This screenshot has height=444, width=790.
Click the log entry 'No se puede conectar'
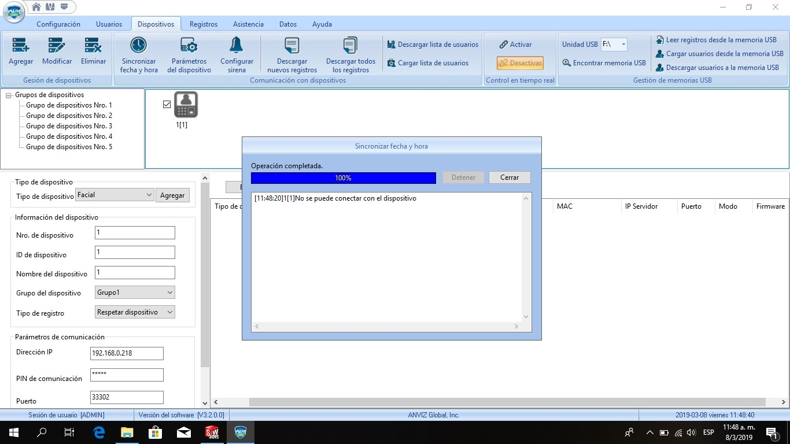point(335,198)
